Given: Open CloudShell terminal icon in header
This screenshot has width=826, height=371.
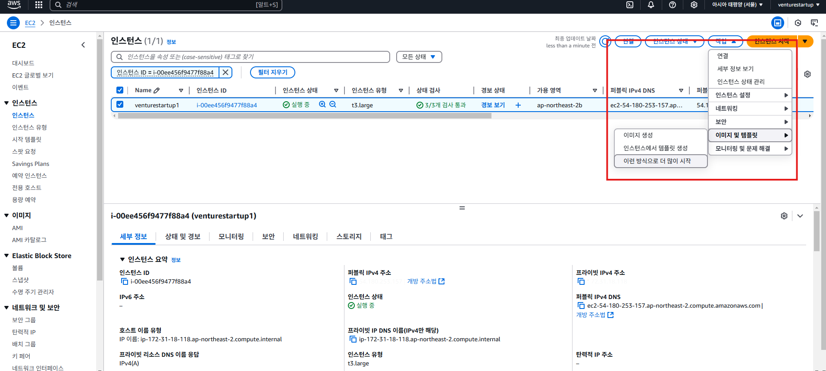Looking at the screenshot, I should [x=630, y=5].
